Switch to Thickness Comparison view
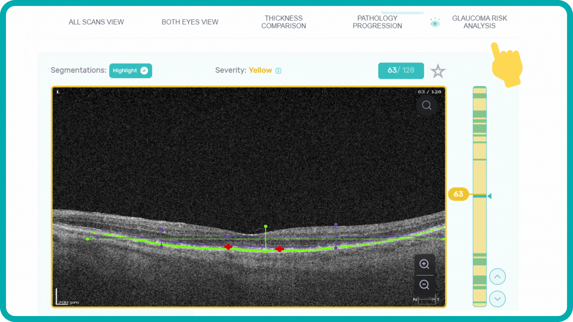The width and height of the screenshot is (573, 322). [x=284, y=22]
